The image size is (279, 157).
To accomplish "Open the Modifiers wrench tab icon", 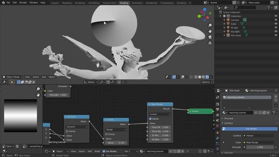I will point(218,138).
